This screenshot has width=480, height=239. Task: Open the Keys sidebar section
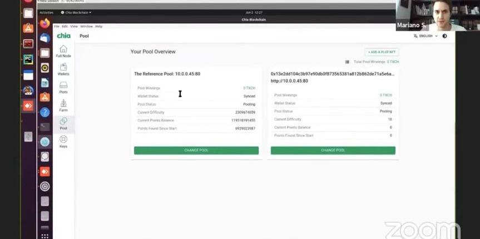coord(63,142)
